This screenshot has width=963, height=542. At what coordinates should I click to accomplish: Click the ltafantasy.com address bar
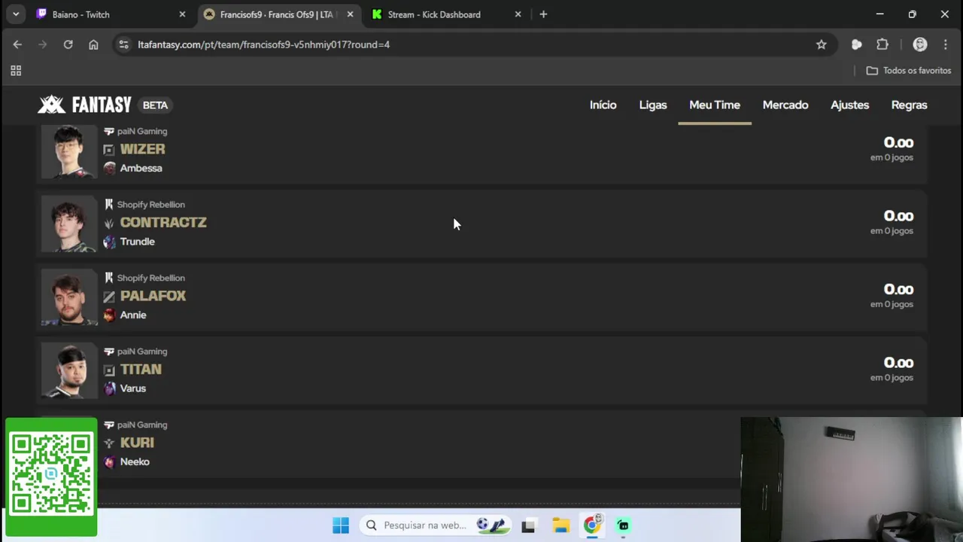click(x=474, y=44)
